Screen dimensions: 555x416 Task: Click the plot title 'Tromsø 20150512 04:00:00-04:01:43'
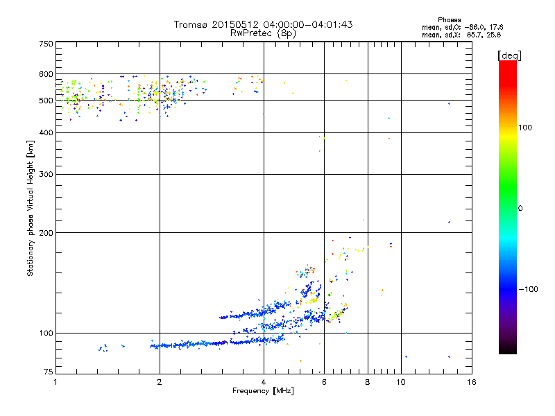click(x=263, y=24)
